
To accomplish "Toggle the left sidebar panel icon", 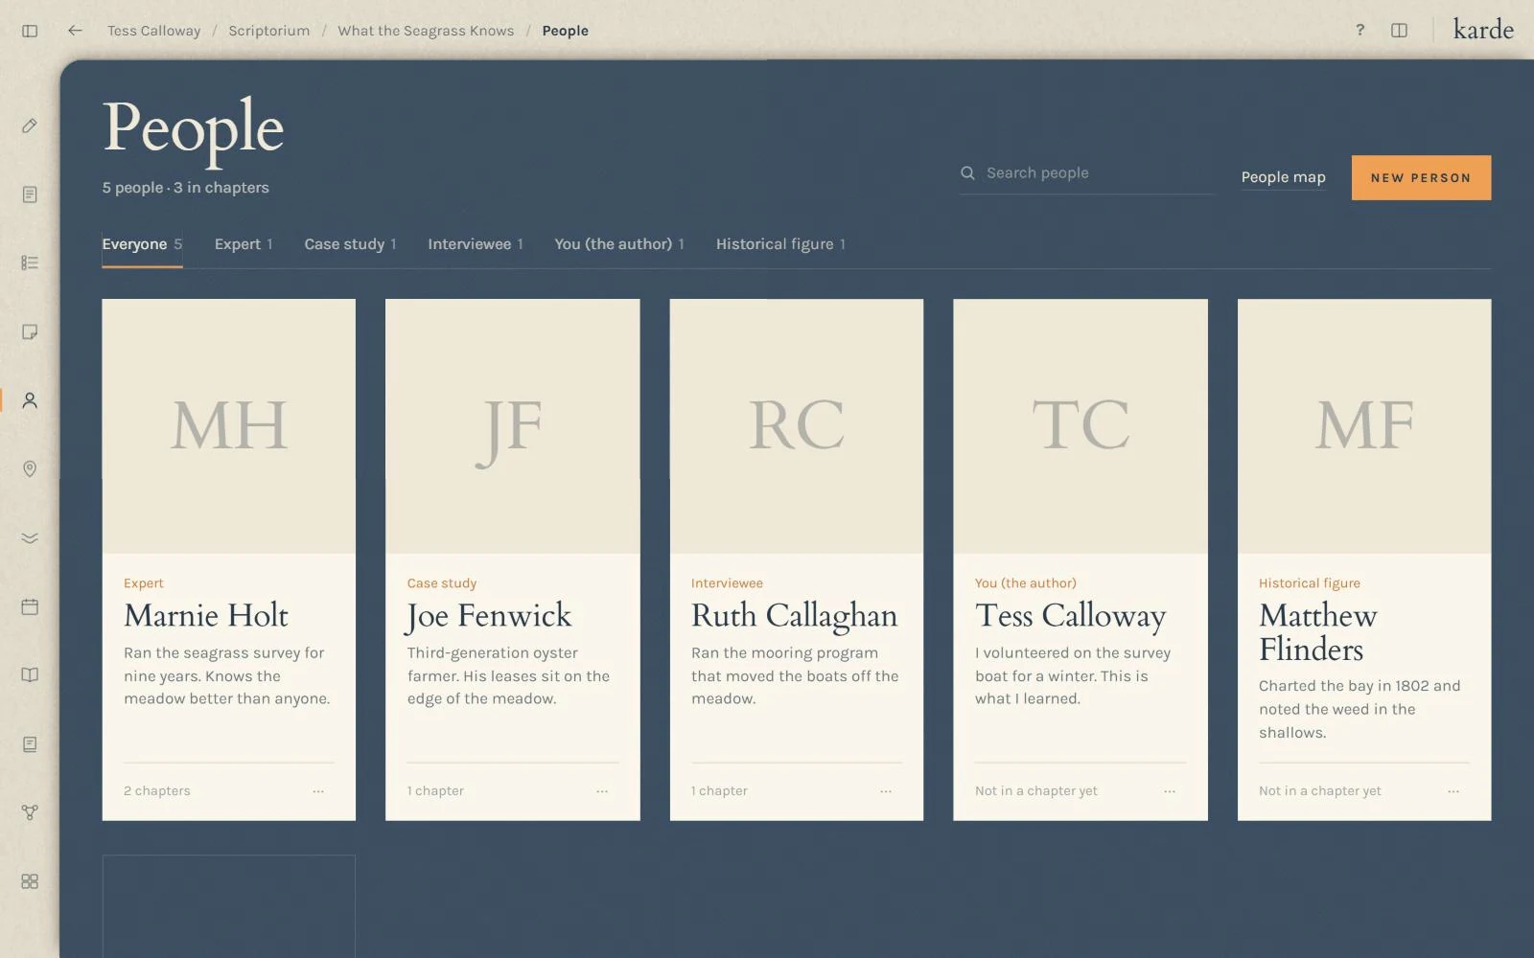I will (x=30, y=31).
